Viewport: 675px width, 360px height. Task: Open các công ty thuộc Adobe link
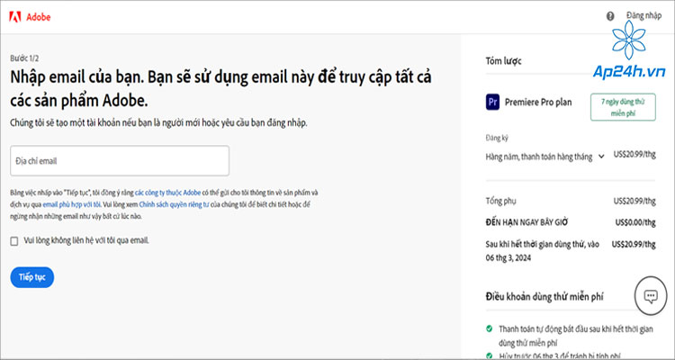point(168,193)
